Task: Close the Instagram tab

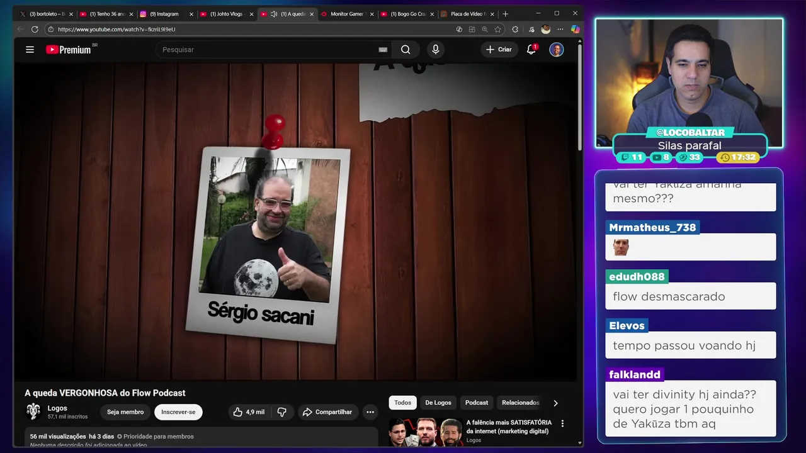Action: click(x=191, y=14)
